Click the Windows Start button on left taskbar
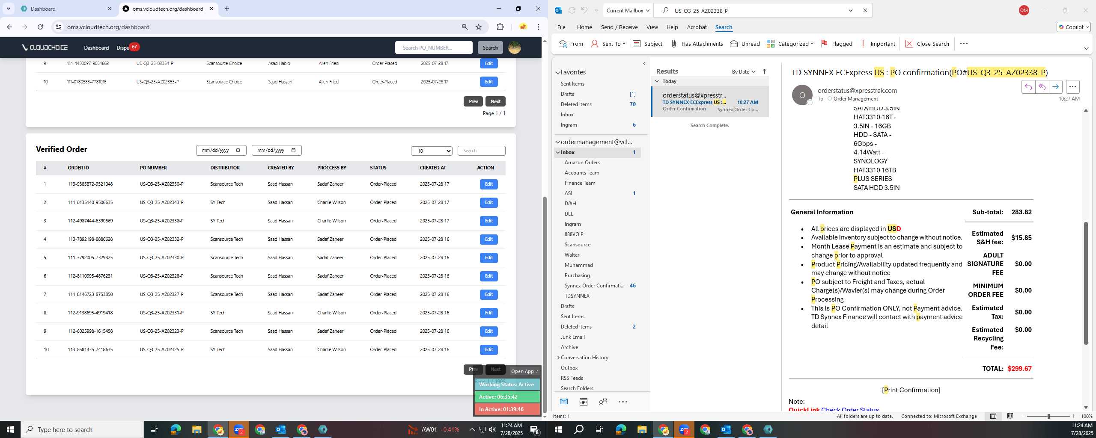 pos(10,429)
